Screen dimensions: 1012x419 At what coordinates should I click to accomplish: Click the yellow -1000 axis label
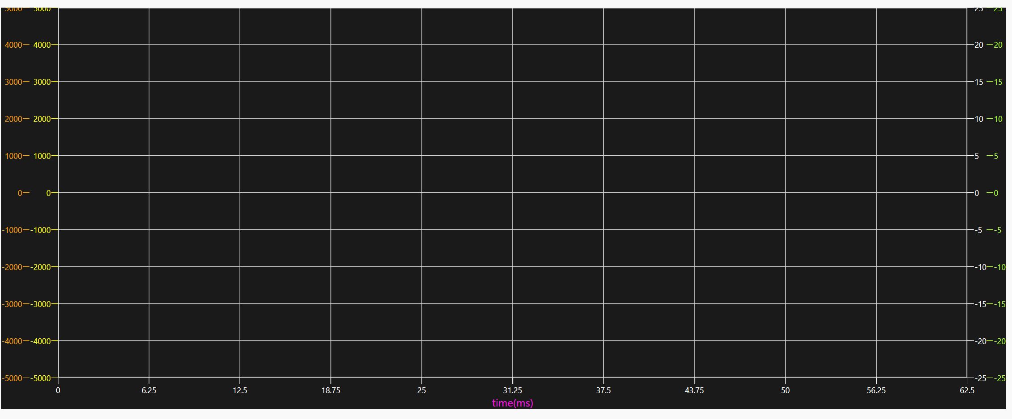coord(41,230)
